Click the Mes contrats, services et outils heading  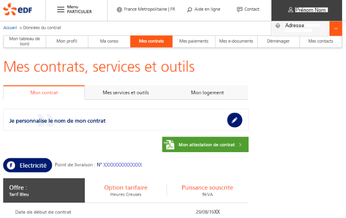coord(99,67)
